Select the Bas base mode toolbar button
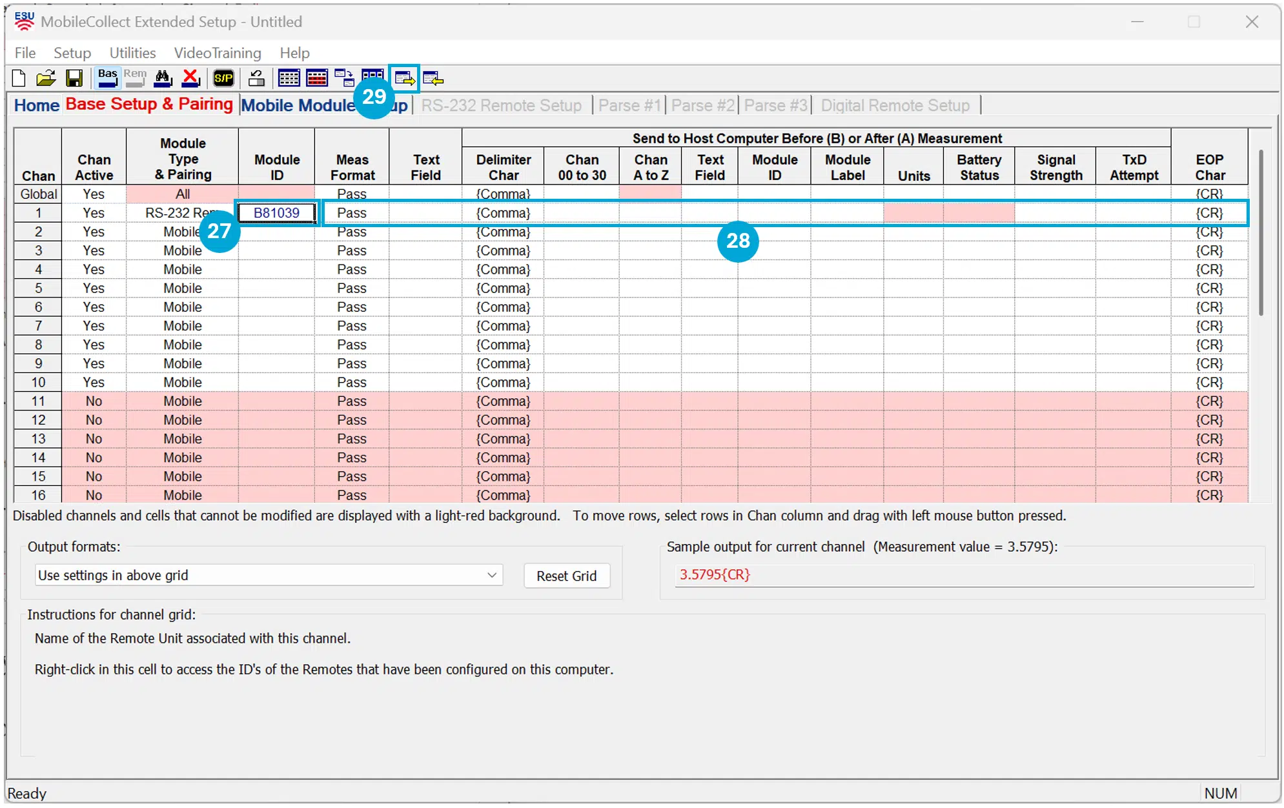Viewport: 1284px width, 808px height. point(107,79)
